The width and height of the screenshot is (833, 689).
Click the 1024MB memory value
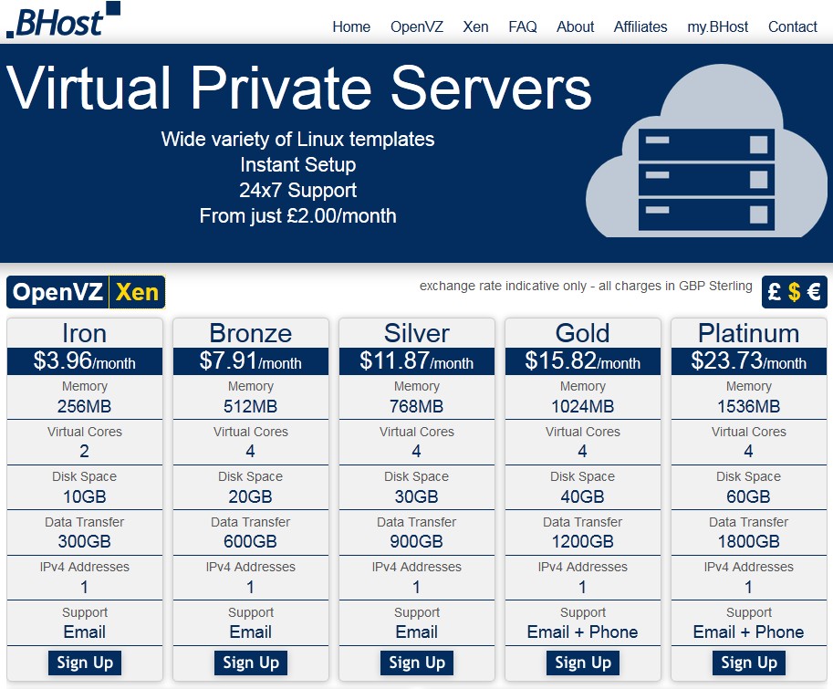tap(583, 406)
